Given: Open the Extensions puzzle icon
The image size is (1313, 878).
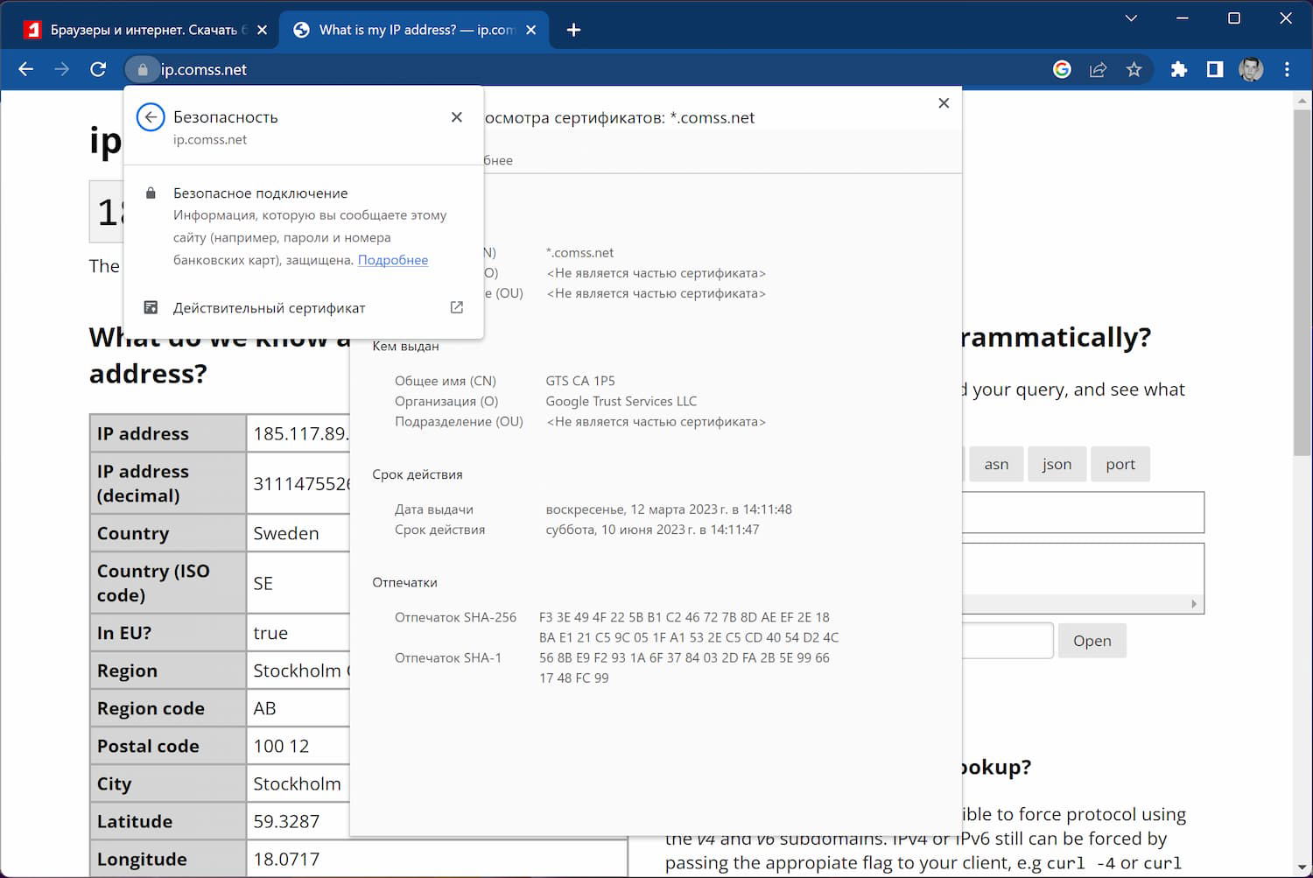Looking at the screenshot, I should [1179, 69].
